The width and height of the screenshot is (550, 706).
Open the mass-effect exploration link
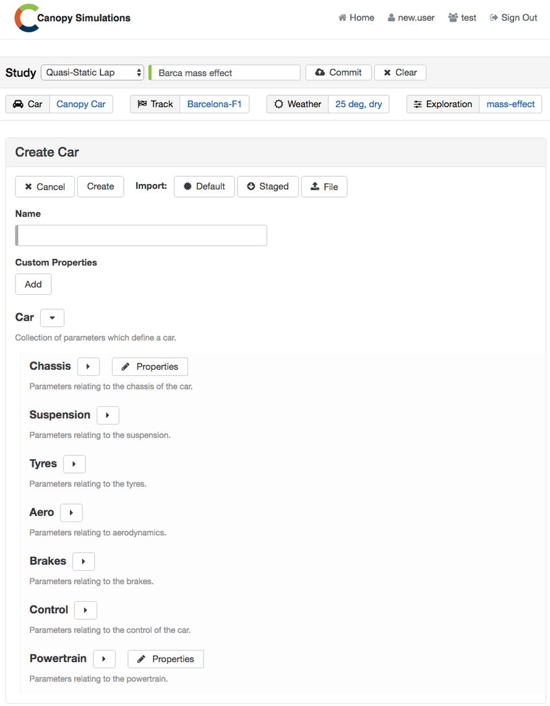510,104
